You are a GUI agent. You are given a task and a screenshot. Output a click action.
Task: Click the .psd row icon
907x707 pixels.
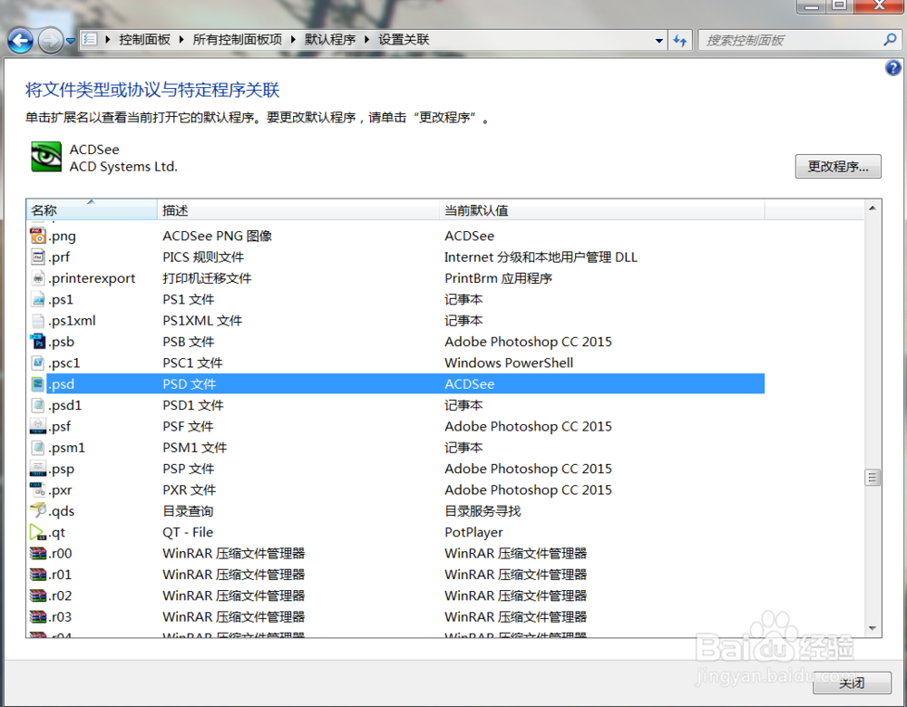click(37, 383)
